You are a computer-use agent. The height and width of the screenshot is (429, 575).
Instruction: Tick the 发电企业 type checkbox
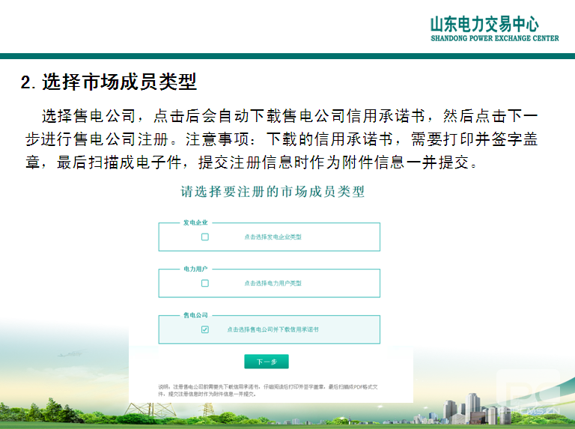[x=205, y=237]
